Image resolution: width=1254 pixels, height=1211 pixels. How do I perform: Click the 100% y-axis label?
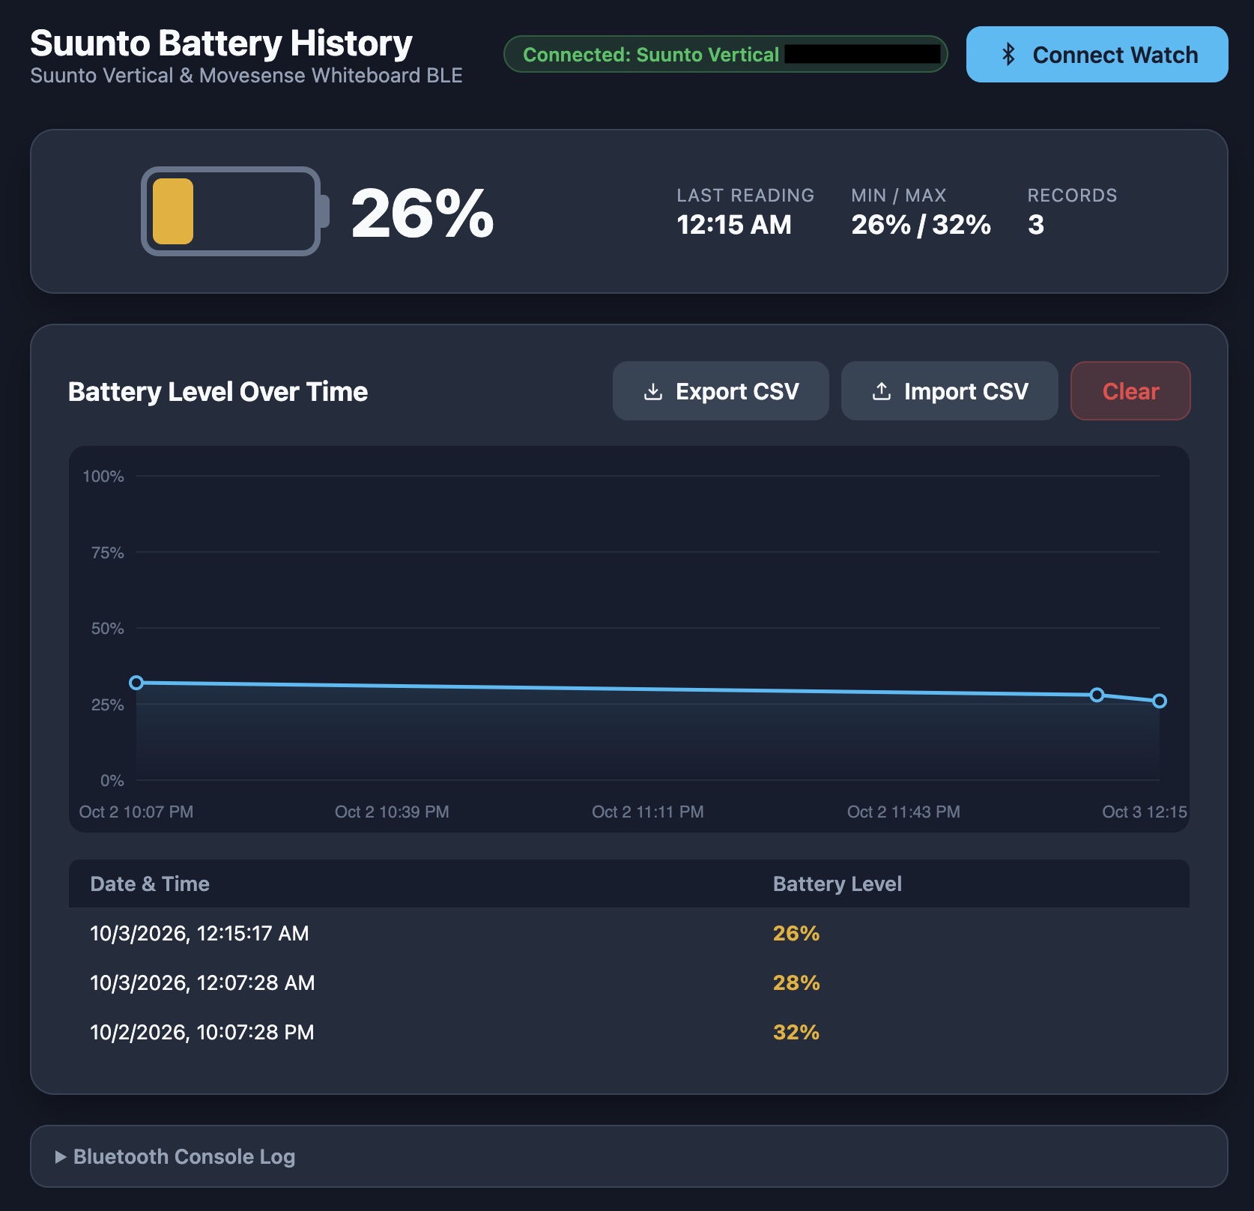click(103, 477)
